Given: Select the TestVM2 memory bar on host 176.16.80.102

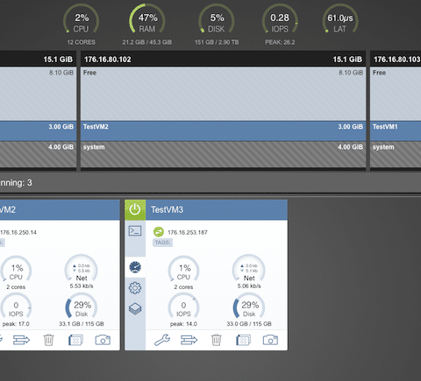Looking at the screenshot, I should (x=223, y=131).
